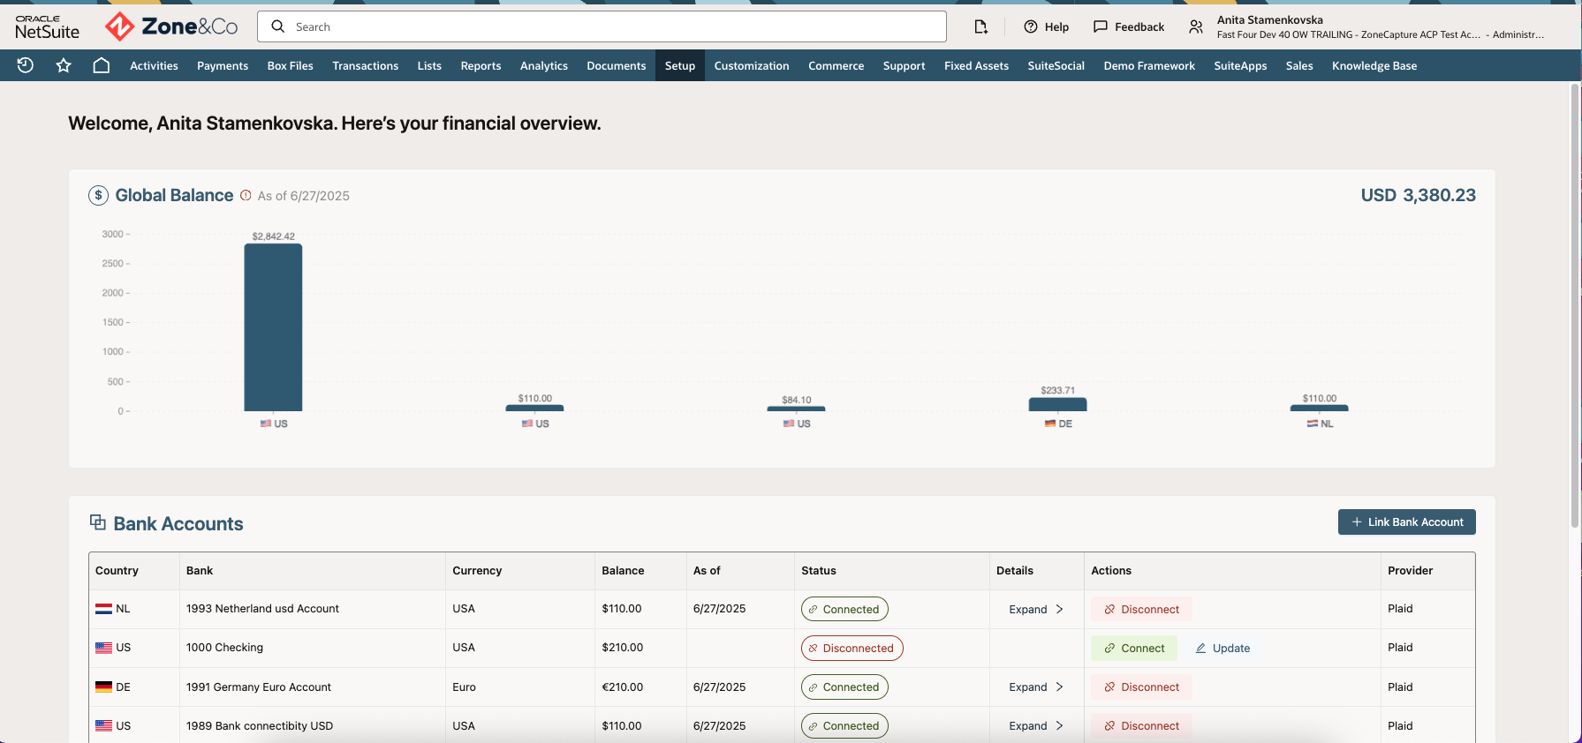
Task: Click the Bank Accounts section icon
Action: [98, 522]
